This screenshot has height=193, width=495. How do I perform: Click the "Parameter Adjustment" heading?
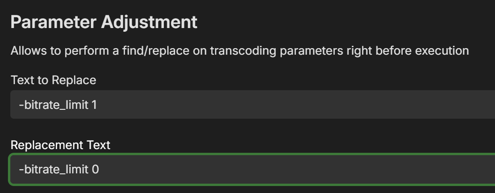click(x=103, y=22)
